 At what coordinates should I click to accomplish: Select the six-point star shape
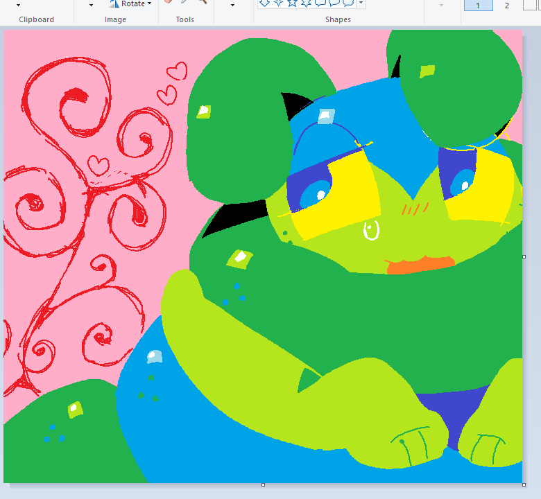click(306, 3)
